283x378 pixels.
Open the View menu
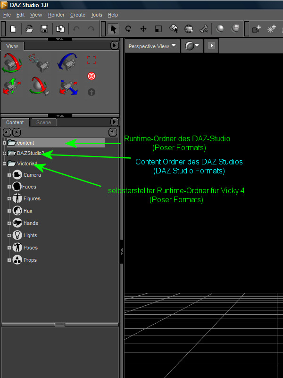coord(36,15)
